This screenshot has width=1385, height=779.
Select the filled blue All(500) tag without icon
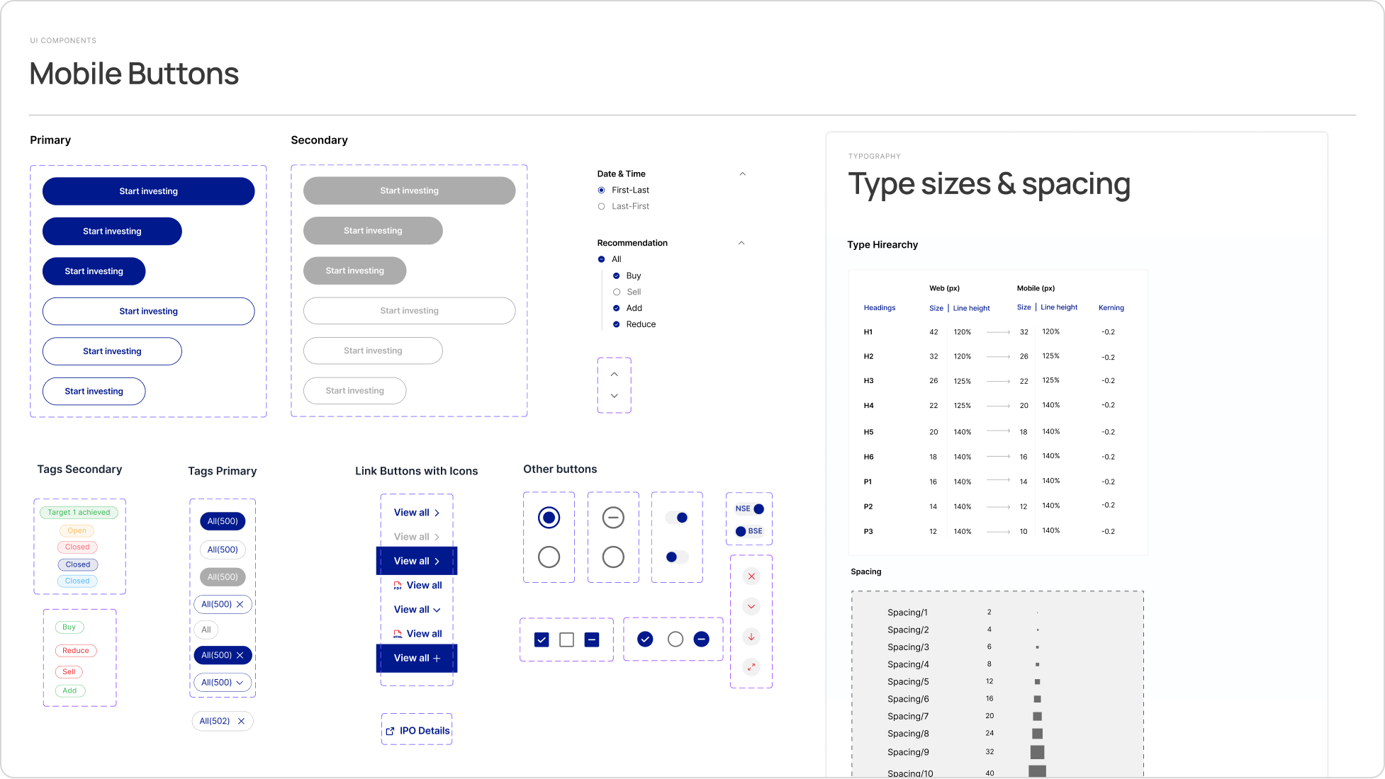[x=223, y=521]
